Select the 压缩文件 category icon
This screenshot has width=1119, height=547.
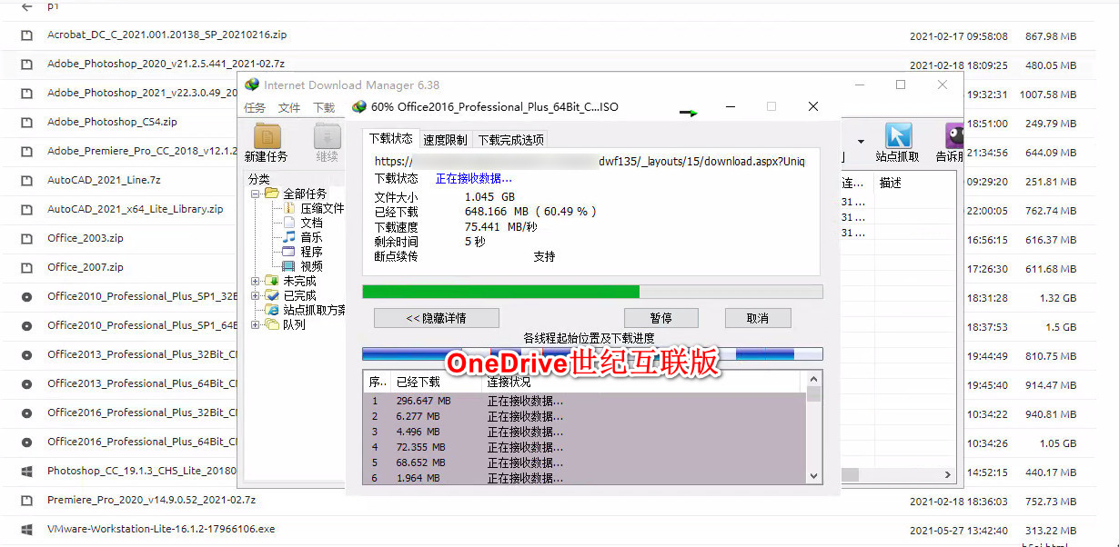pyautogui.click(x=289, y=208)
